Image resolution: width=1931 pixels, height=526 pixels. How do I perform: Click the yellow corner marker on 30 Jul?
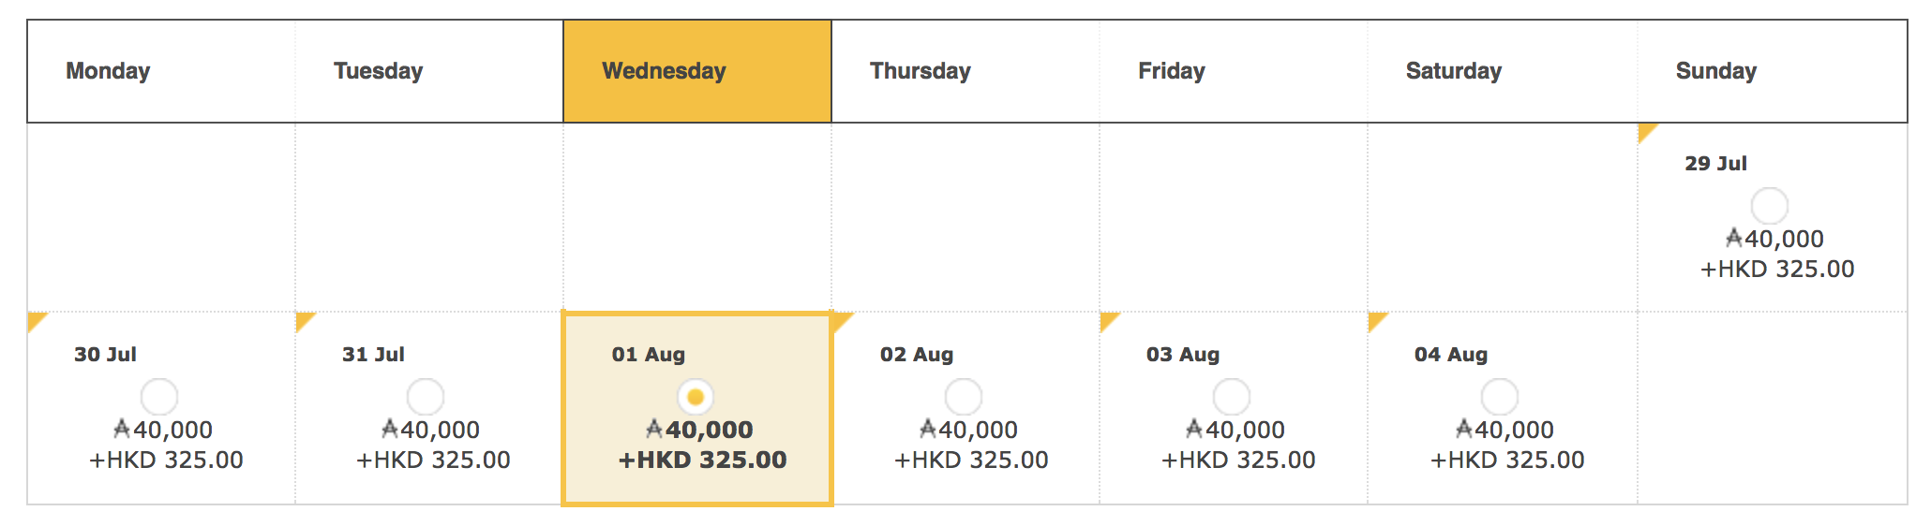(x=35, y=319)
